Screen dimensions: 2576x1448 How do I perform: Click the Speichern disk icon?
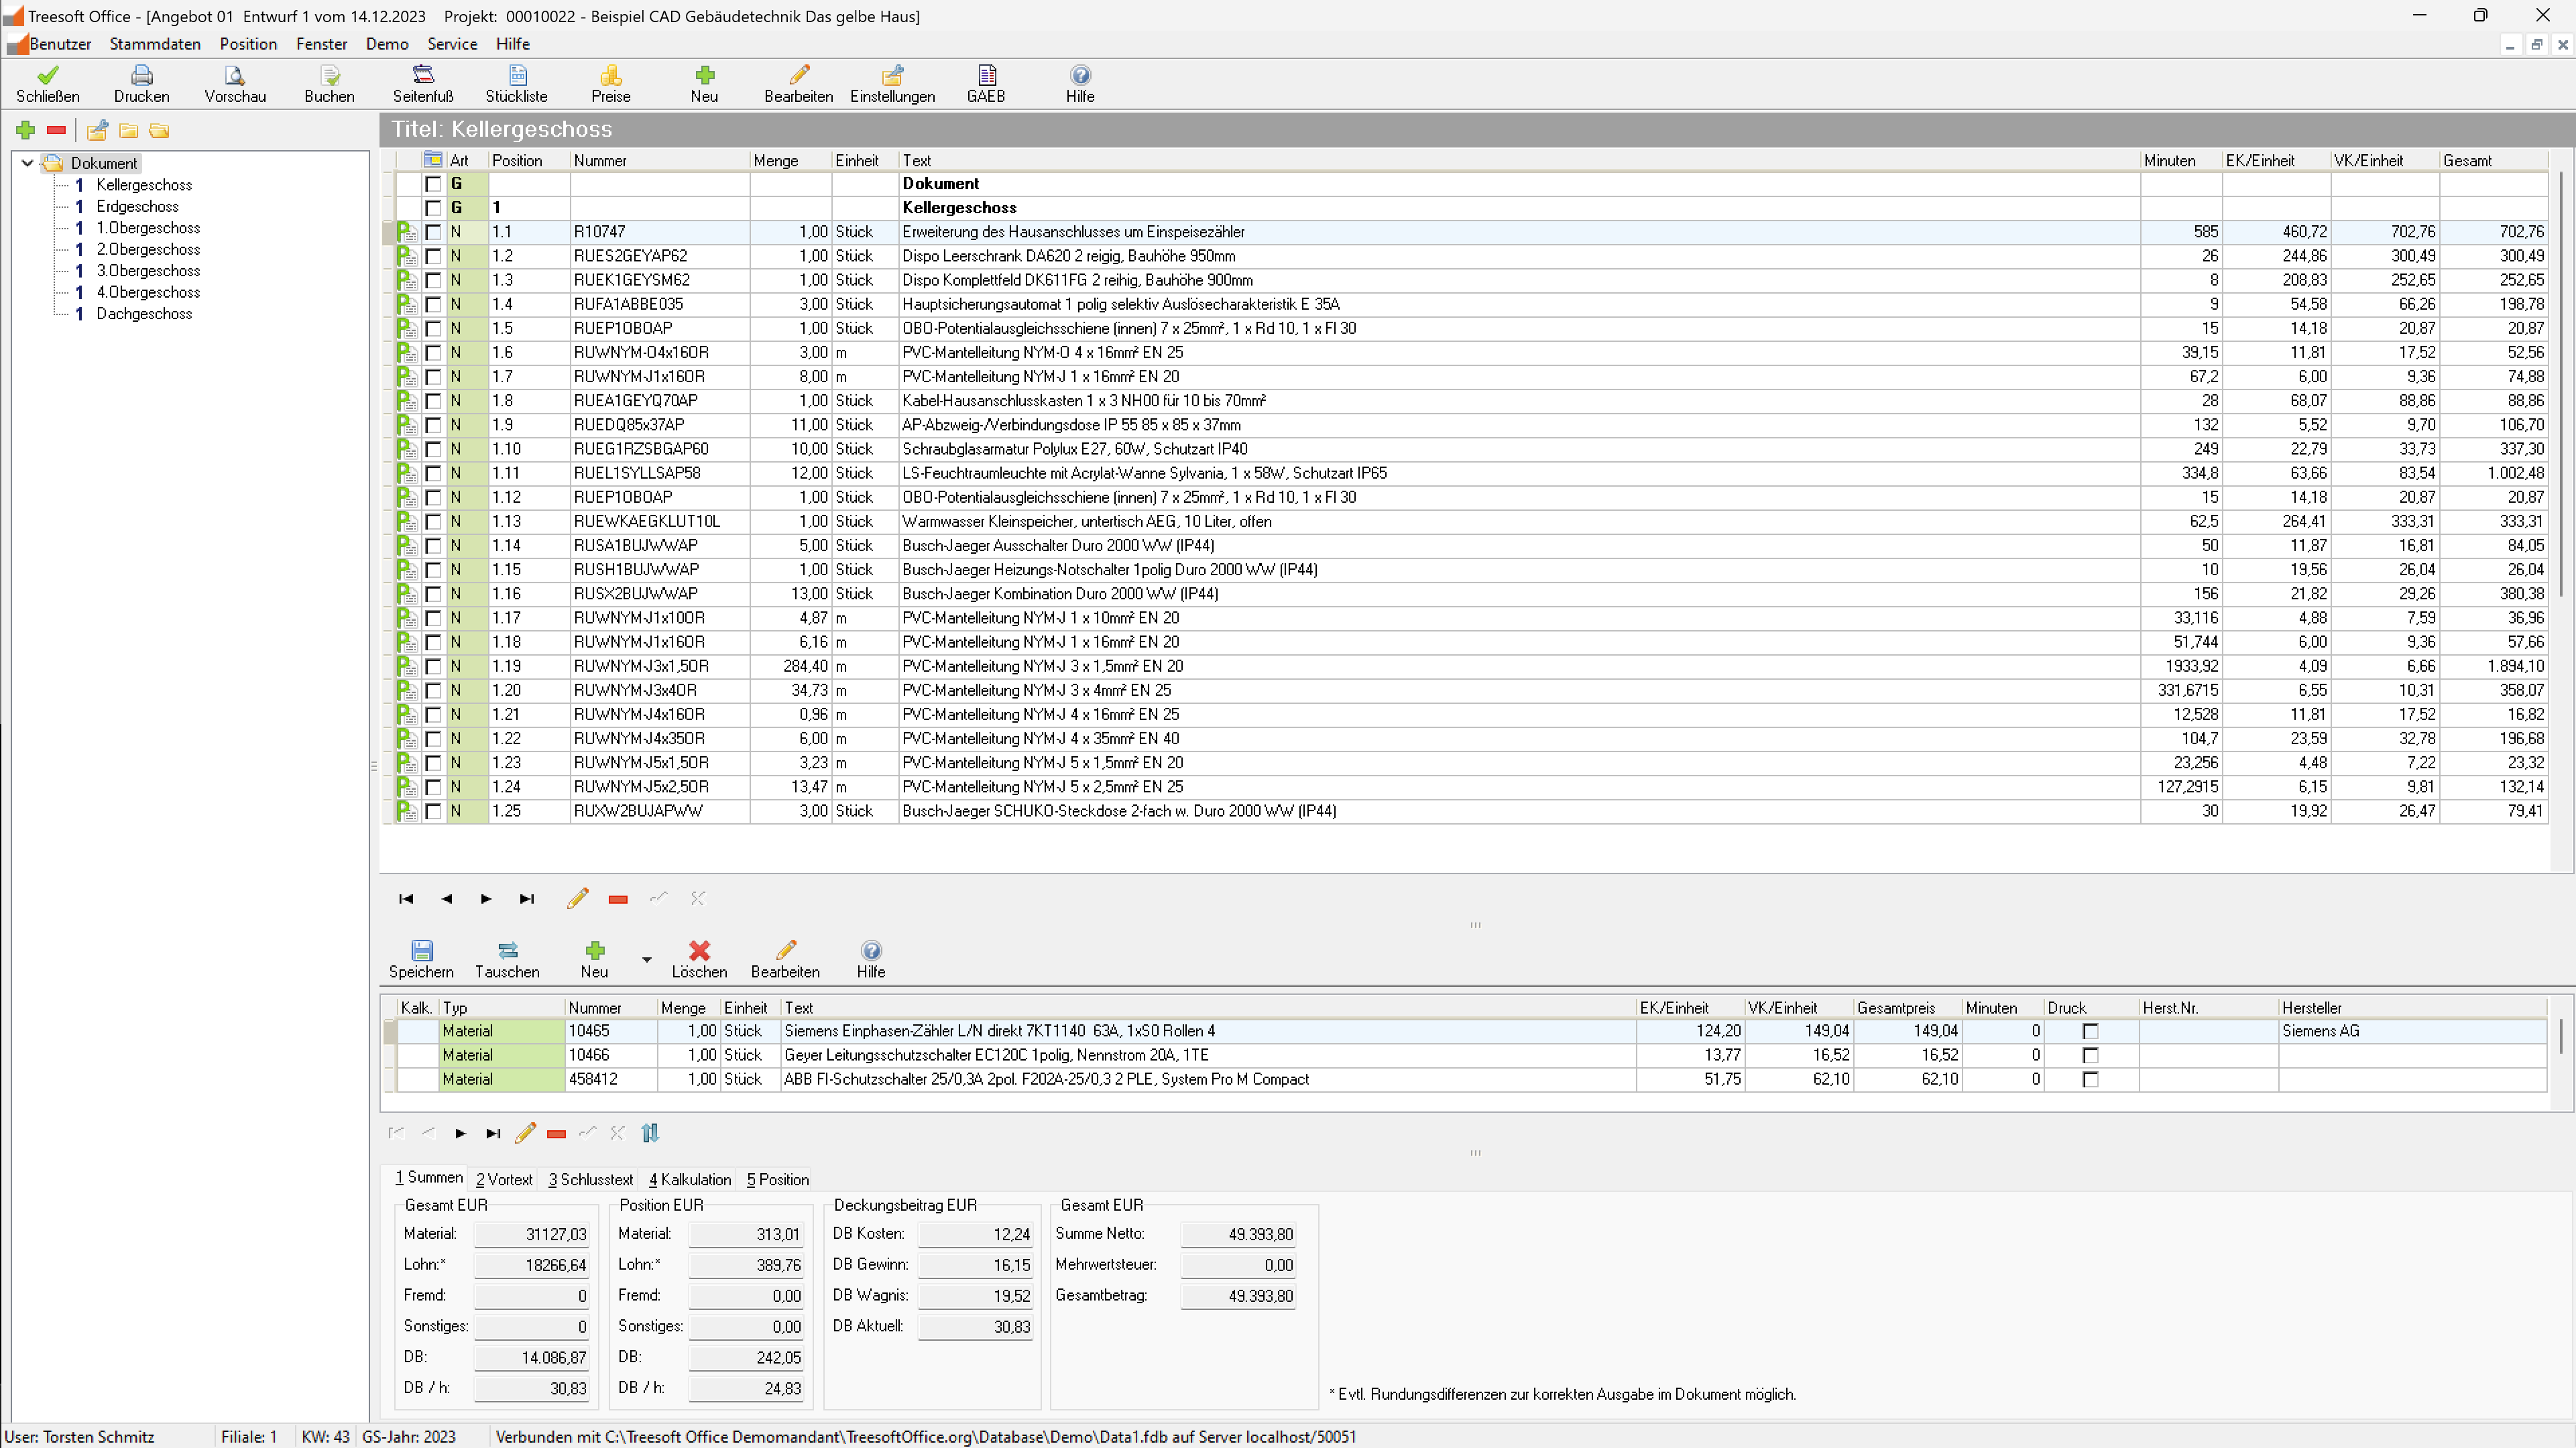[x=422, y=950]
